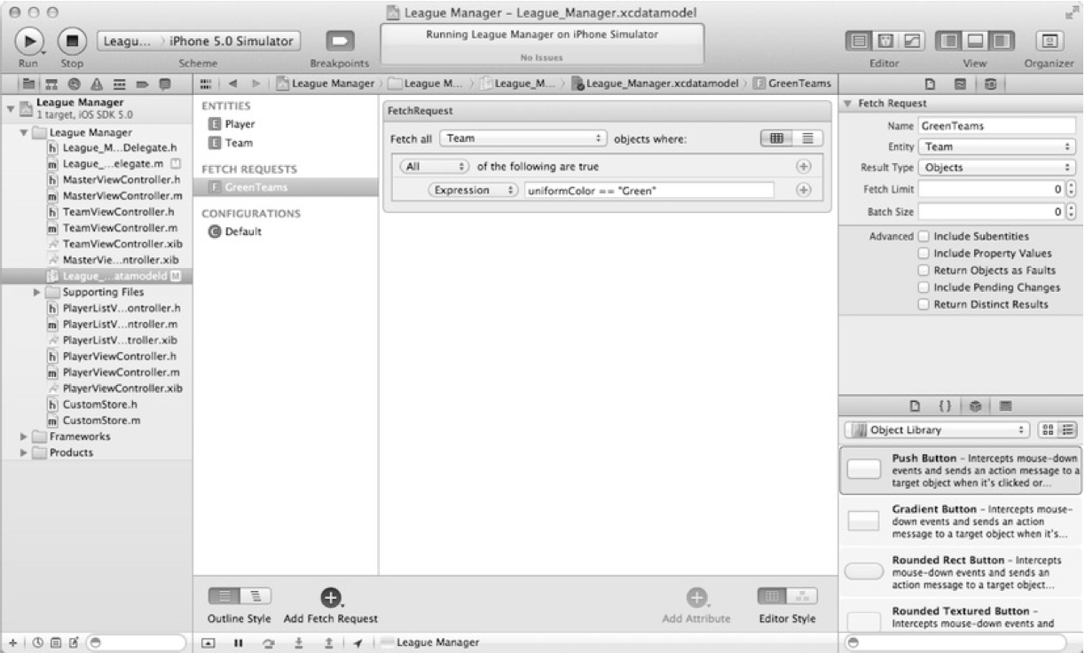Open the File inspector tab
Screen dimensions: 1085x653
click(932, 83)
